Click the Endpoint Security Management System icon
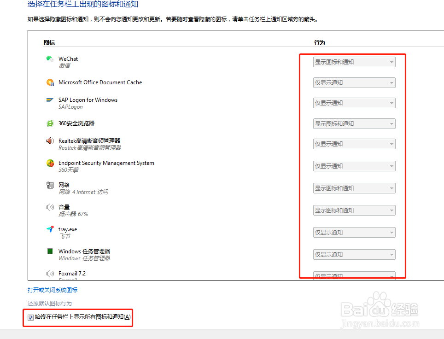 [50, 163]
